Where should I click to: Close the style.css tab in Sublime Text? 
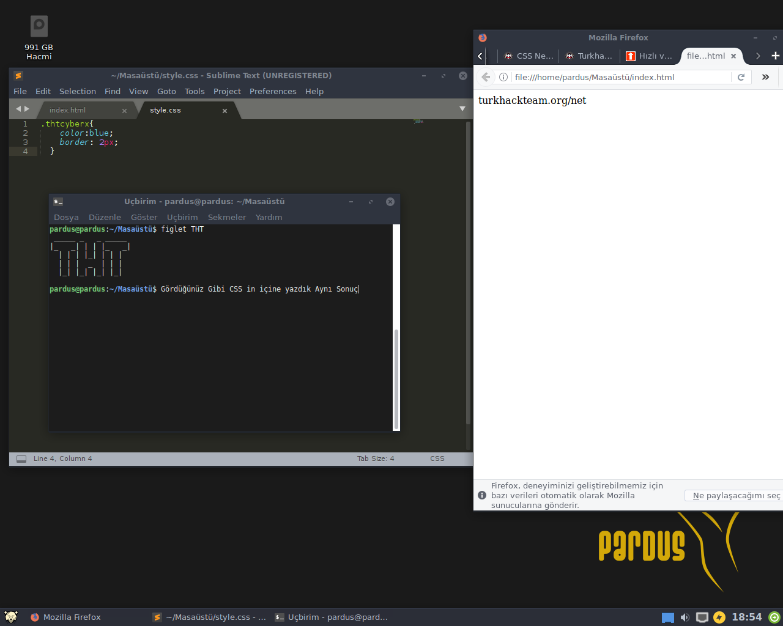pos(225,111)
